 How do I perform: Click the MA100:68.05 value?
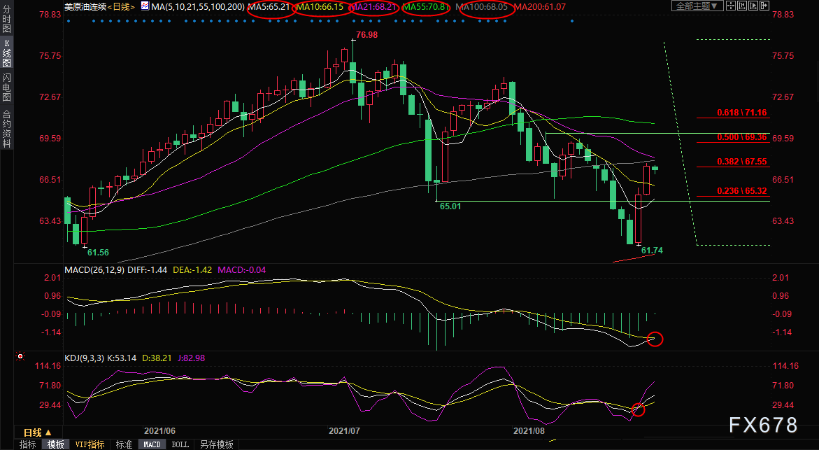pos(482,7)
